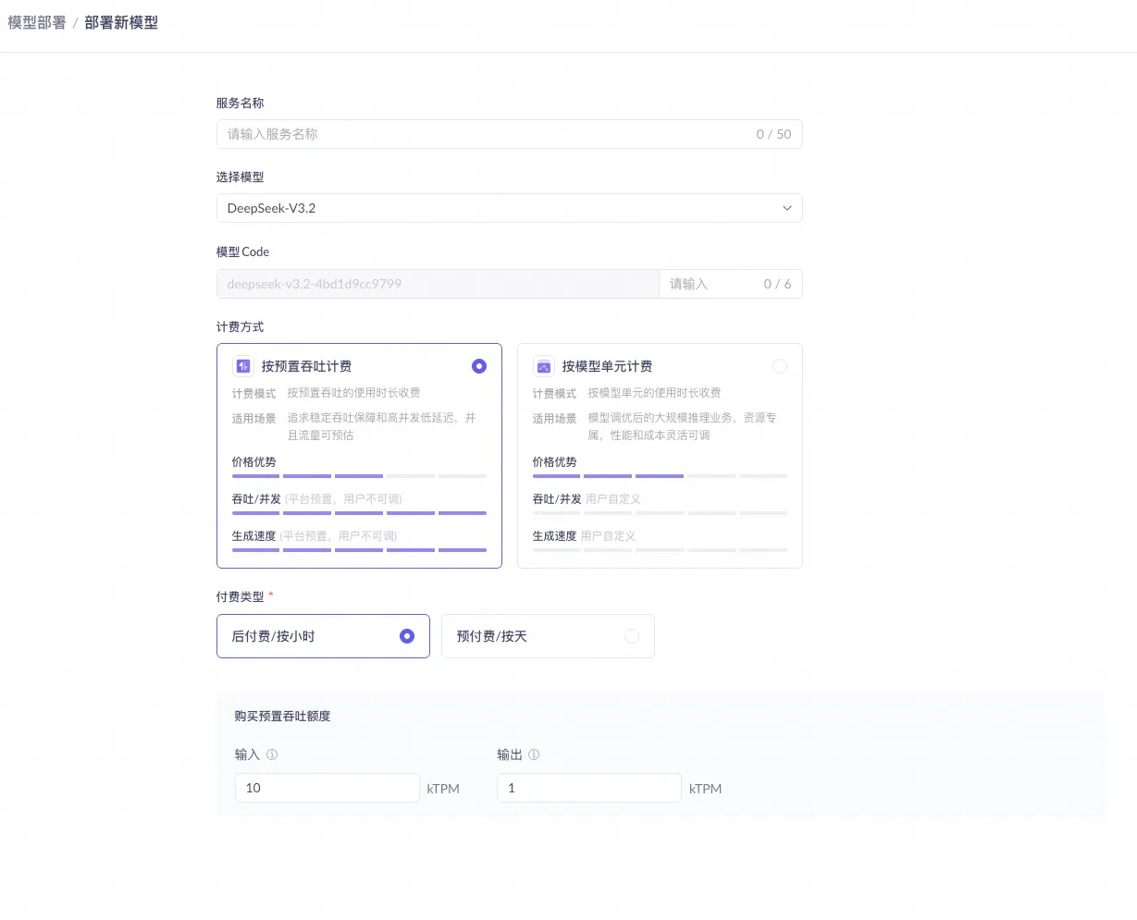Click 生成速度 用户自定义 text

click(584, 535)
